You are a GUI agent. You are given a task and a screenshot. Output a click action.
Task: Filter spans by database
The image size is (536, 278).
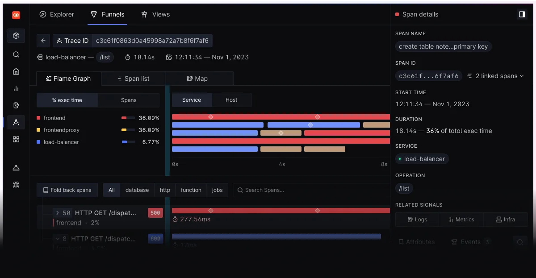pos(137,190)
